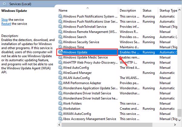Viewport: 182px width, 127px height.
Task: Select Windows PushToInstall Service name
Action: [x=85, y=27]
